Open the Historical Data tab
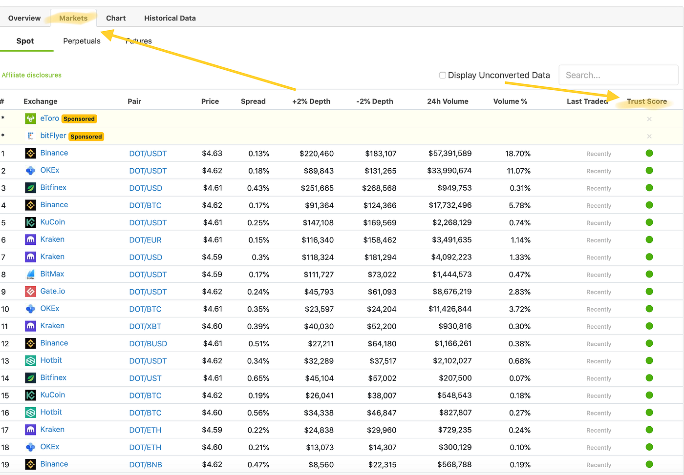Screen dimensions: 684x475 coord(170,18)
